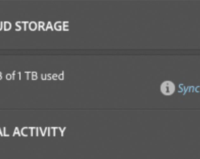Click the divider line above the Activity header
The height and width of the screenshot is (159, 200).
pos(100,109)
